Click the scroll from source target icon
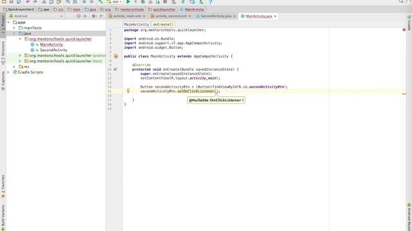412x231 pixels. coord(79,16)
